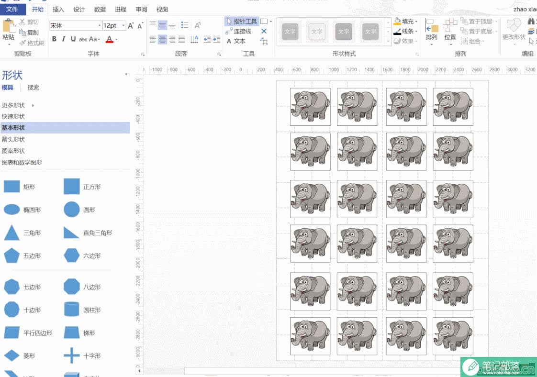Toggle bold formatting
This screenshot has width=537, height=377.
[x=54, y=39]
